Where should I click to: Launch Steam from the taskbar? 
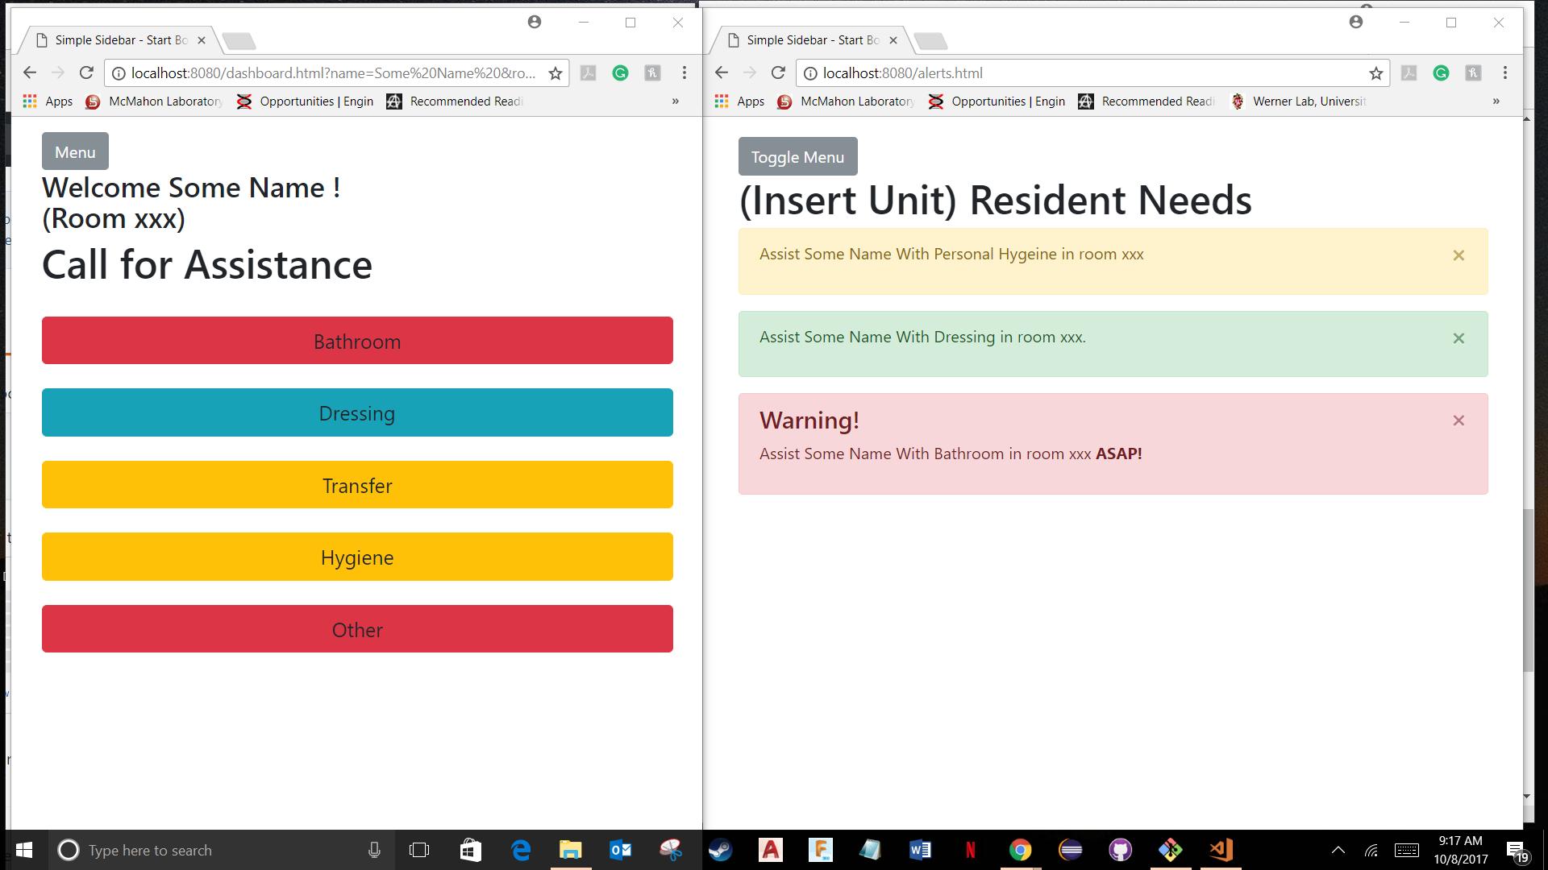pyautogui.click(x=720, y=850)
